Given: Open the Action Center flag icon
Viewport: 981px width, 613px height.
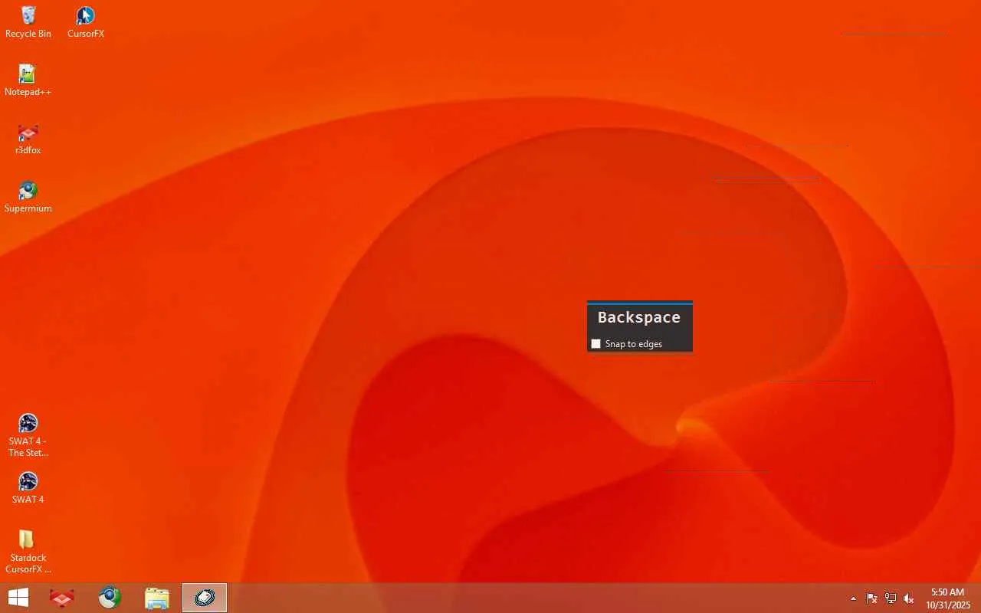Looking at the screenshot, I should pos(872,598).
